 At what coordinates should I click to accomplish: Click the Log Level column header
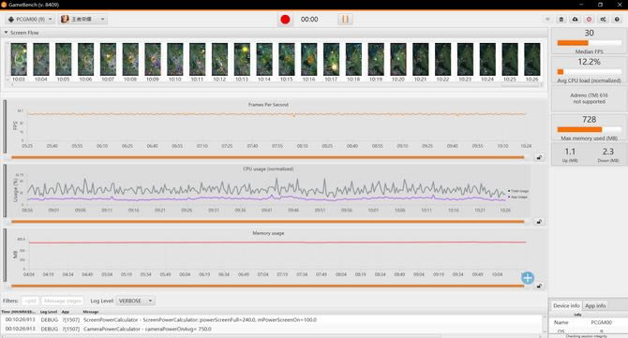(49, 312)
